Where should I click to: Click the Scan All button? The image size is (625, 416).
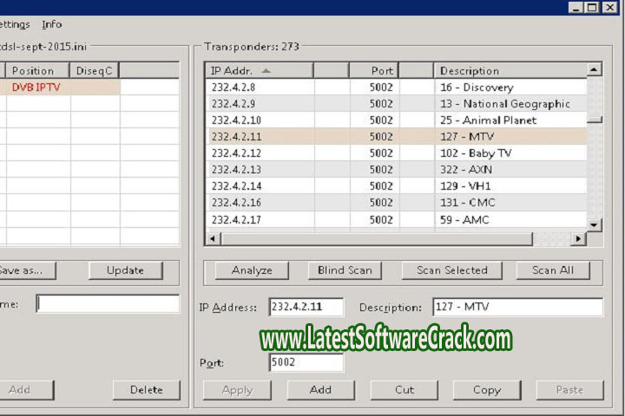pyautogui.click(x=552, y=270)
